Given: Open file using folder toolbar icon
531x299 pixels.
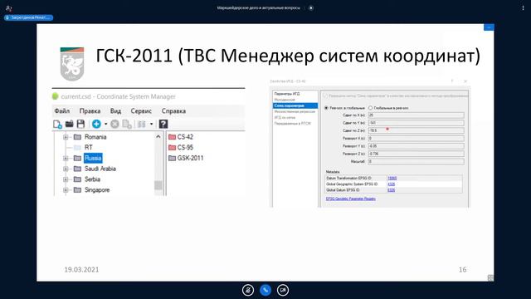Looking at the screenshot, I should point(70,124).
